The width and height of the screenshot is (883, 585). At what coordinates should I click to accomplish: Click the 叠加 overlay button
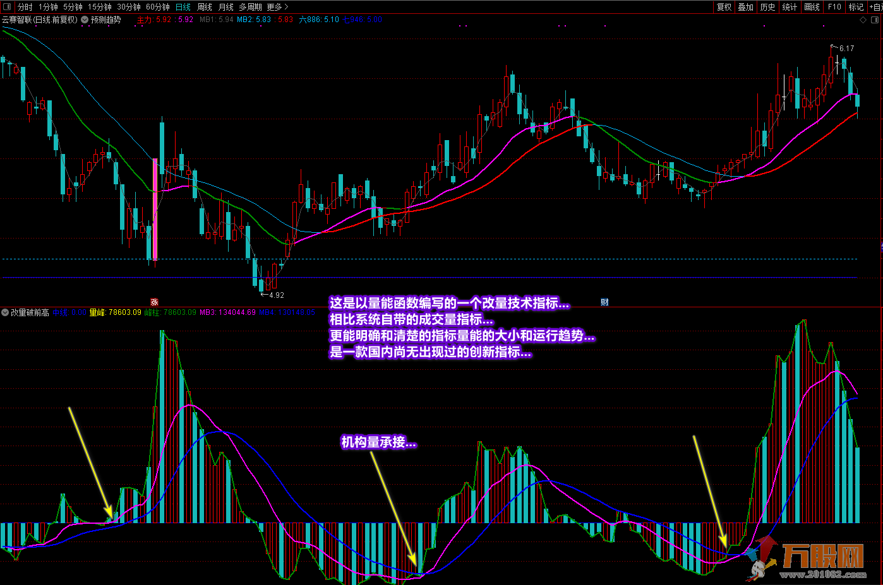[x=745, y=7]
